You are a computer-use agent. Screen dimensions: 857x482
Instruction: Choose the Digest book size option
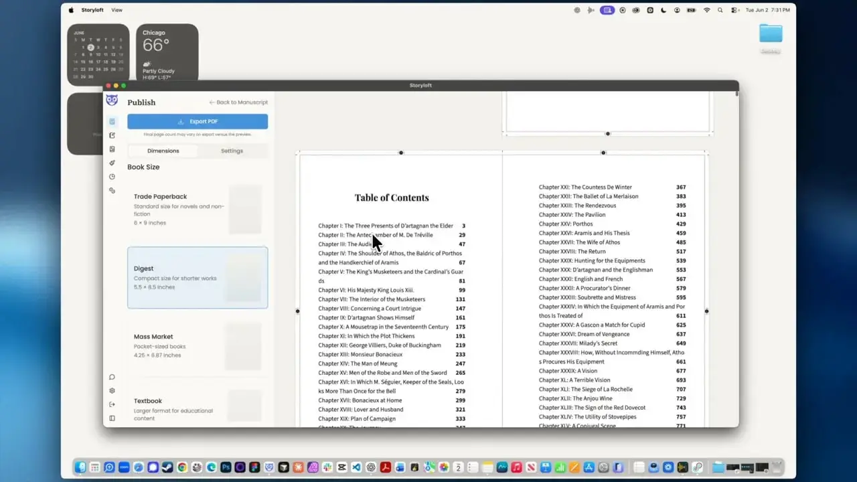pyautogui.click(x=198, y=278)
